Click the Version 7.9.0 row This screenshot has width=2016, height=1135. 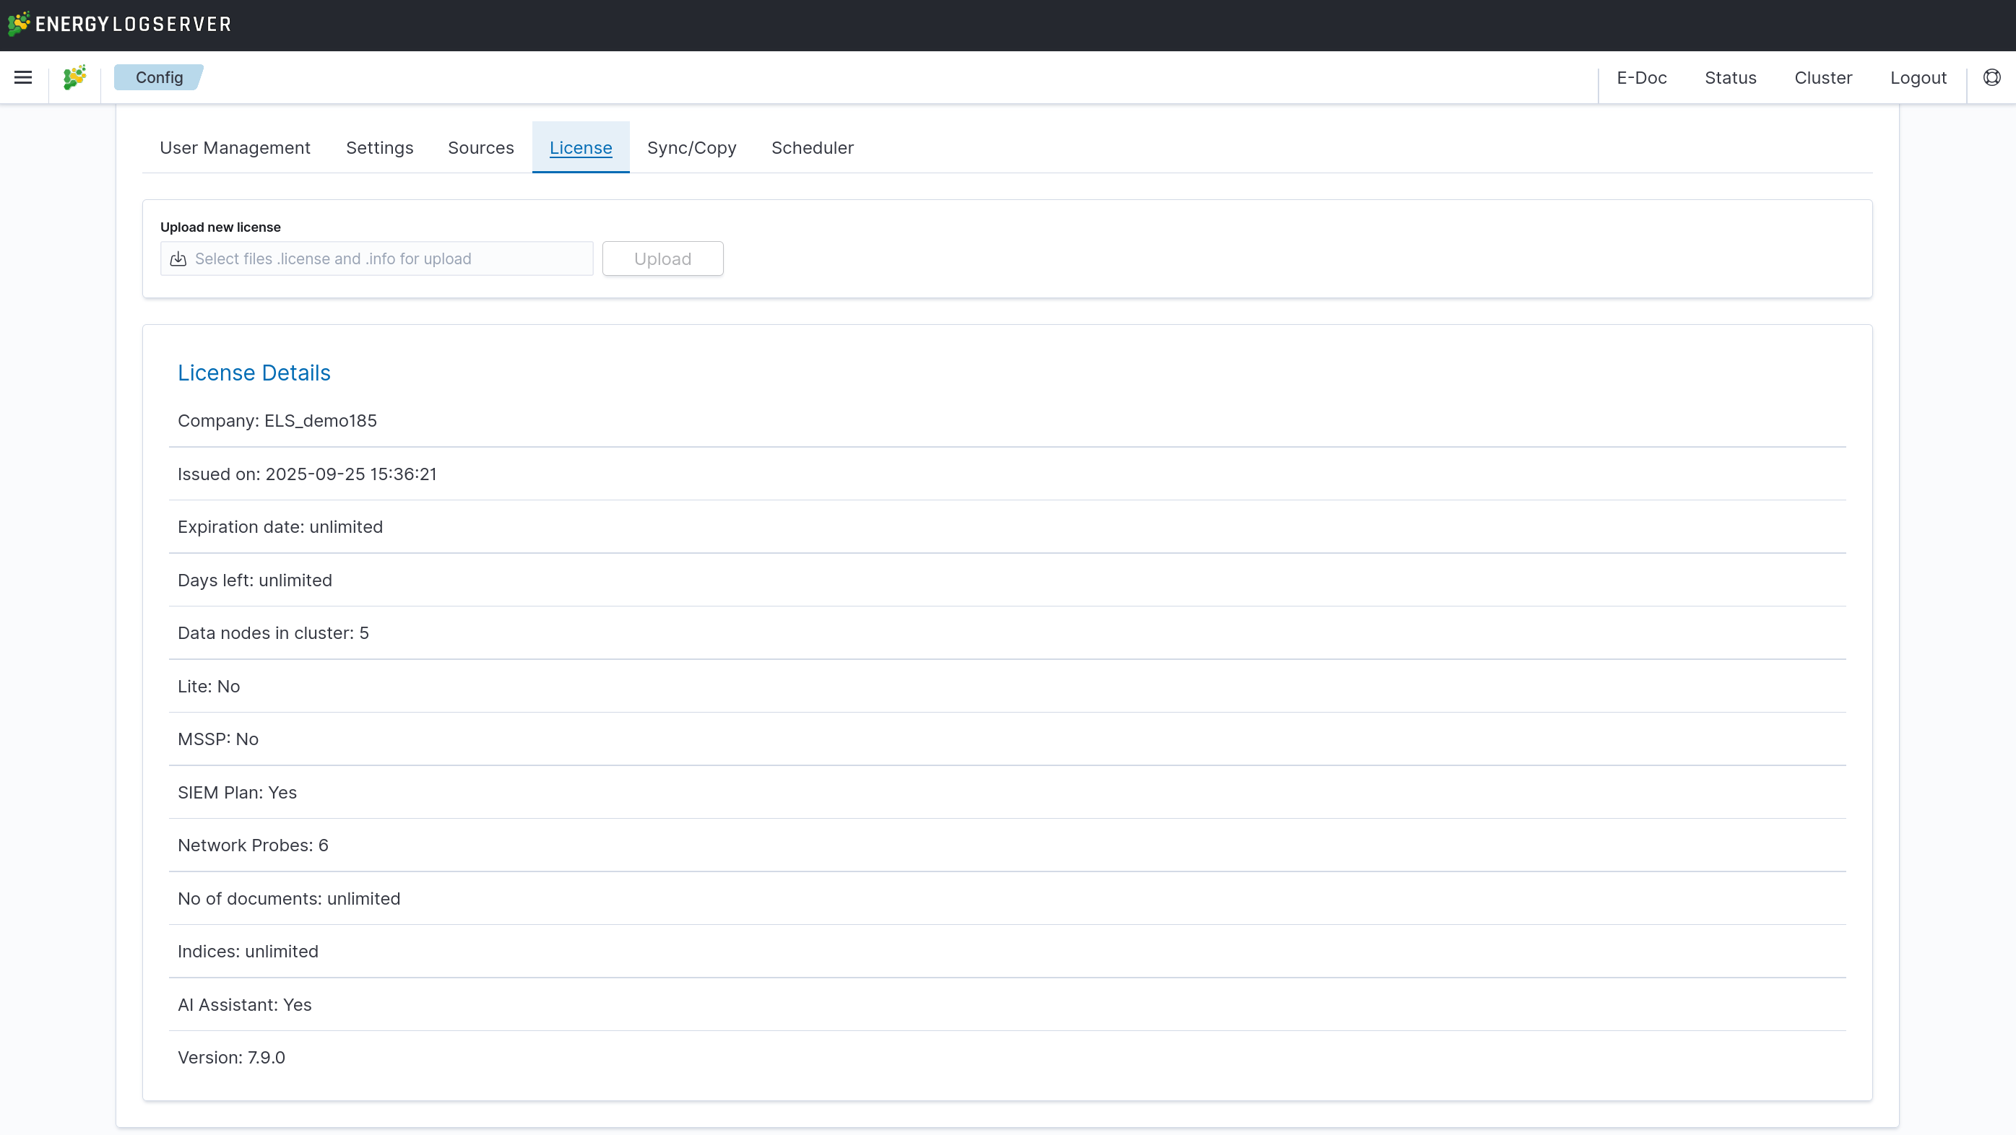point(232,1058)
